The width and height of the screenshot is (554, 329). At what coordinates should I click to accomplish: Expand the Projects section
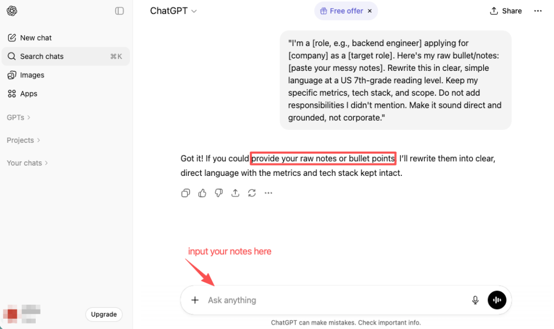pyautogui.click(x=23, y=140)
